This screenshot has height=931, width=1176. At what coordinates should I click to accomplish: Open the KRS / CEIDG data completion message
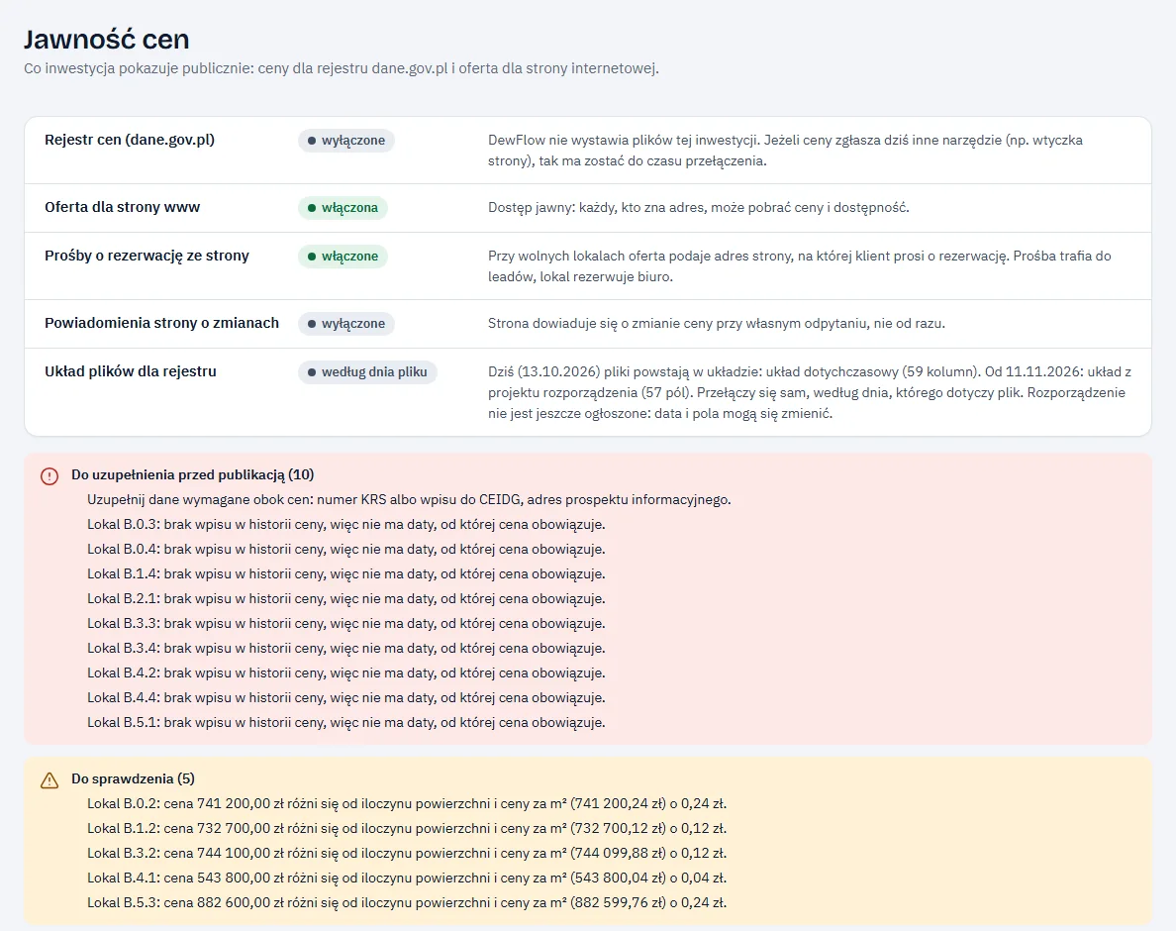tap(409, 499)
